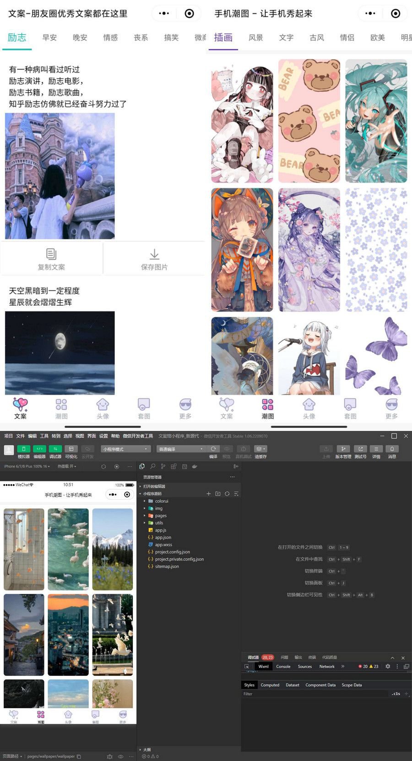Open the 页面路径 dropdown
Screen dimensions: 412x761
(x=12, y=756)
